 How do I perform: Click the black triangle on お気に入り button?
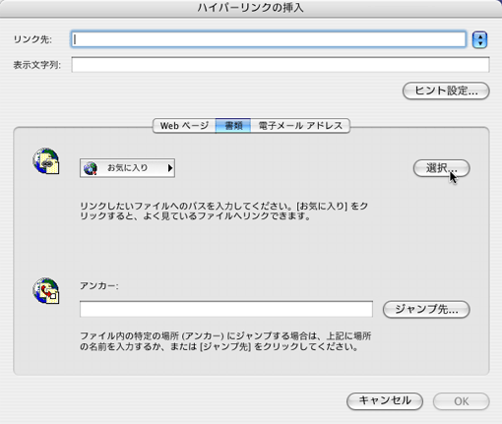(x=170, y=168)
